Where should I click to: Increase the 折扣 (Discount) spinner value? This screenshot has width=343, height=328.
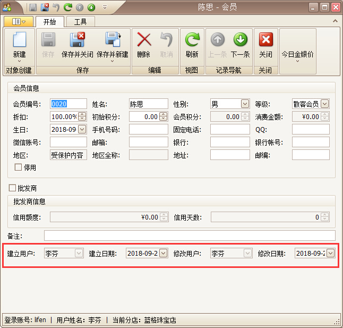[82, 114]
